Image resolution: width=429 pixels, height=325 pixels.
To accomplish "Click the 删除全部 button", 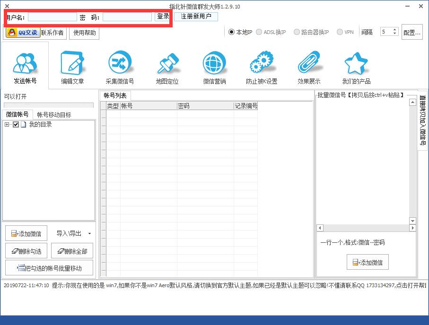I will pyautogui.click(x=72, y=251).
